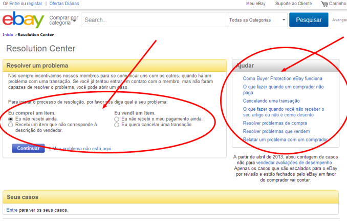Select "Recebi um item que não corresponde" option

pyautogui.click(x=11, y=125)
